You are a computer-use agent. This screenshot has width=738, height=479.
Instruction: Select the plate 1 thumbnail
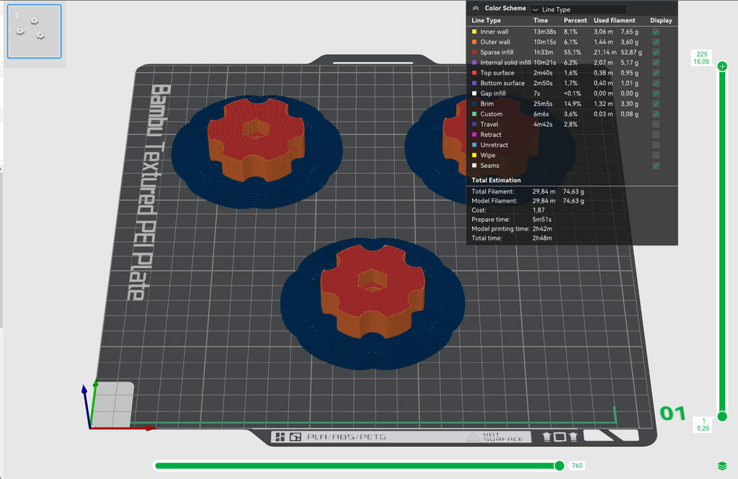pos(35,32)
